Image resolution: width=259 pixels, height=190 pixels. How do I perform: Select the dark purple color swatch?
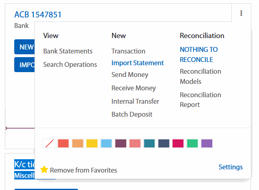[x=121, y=143]
